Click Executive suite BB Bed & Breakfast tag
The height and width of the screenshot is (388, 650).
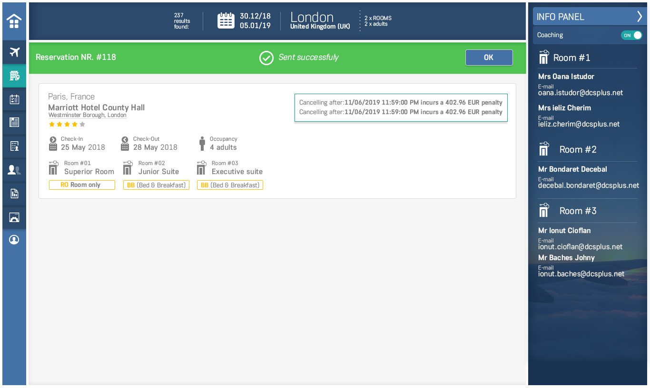pyautogui.click(x=230, y=185)
